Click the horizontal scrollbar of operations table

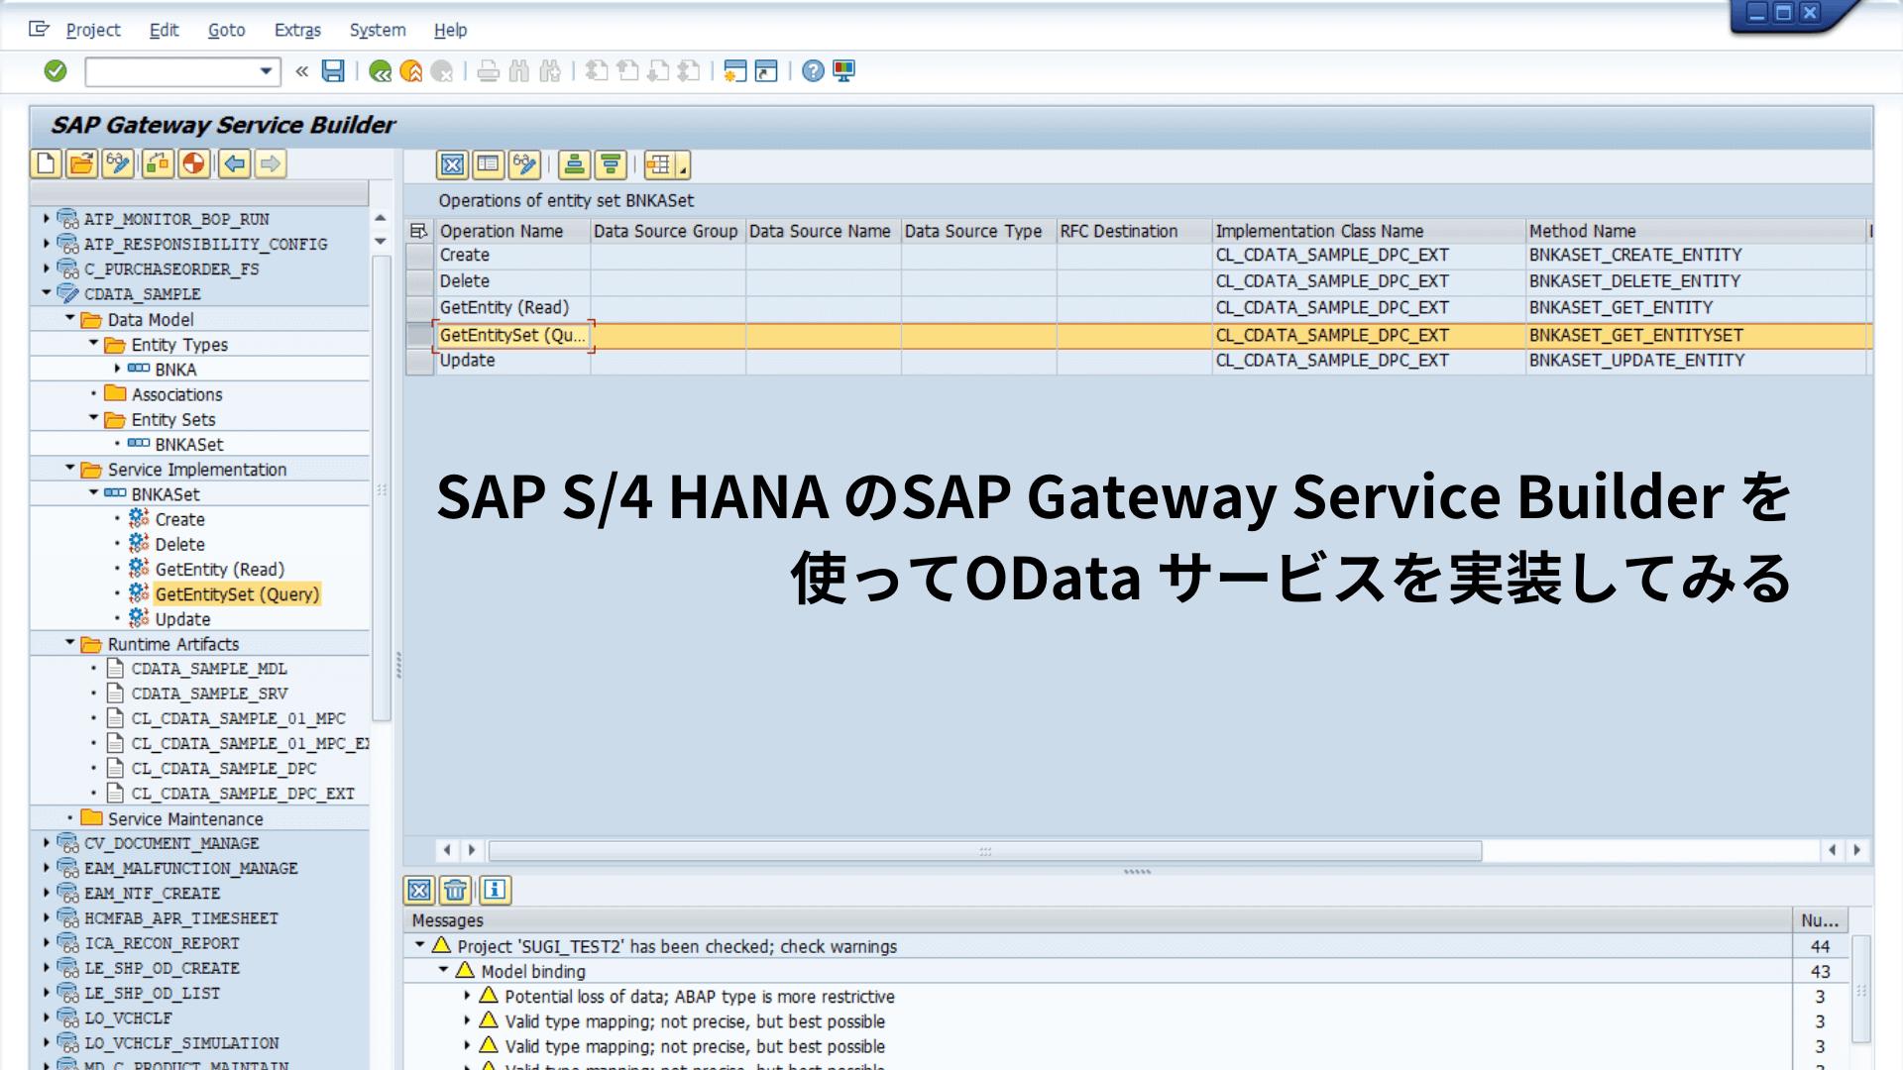coord(985,851)
